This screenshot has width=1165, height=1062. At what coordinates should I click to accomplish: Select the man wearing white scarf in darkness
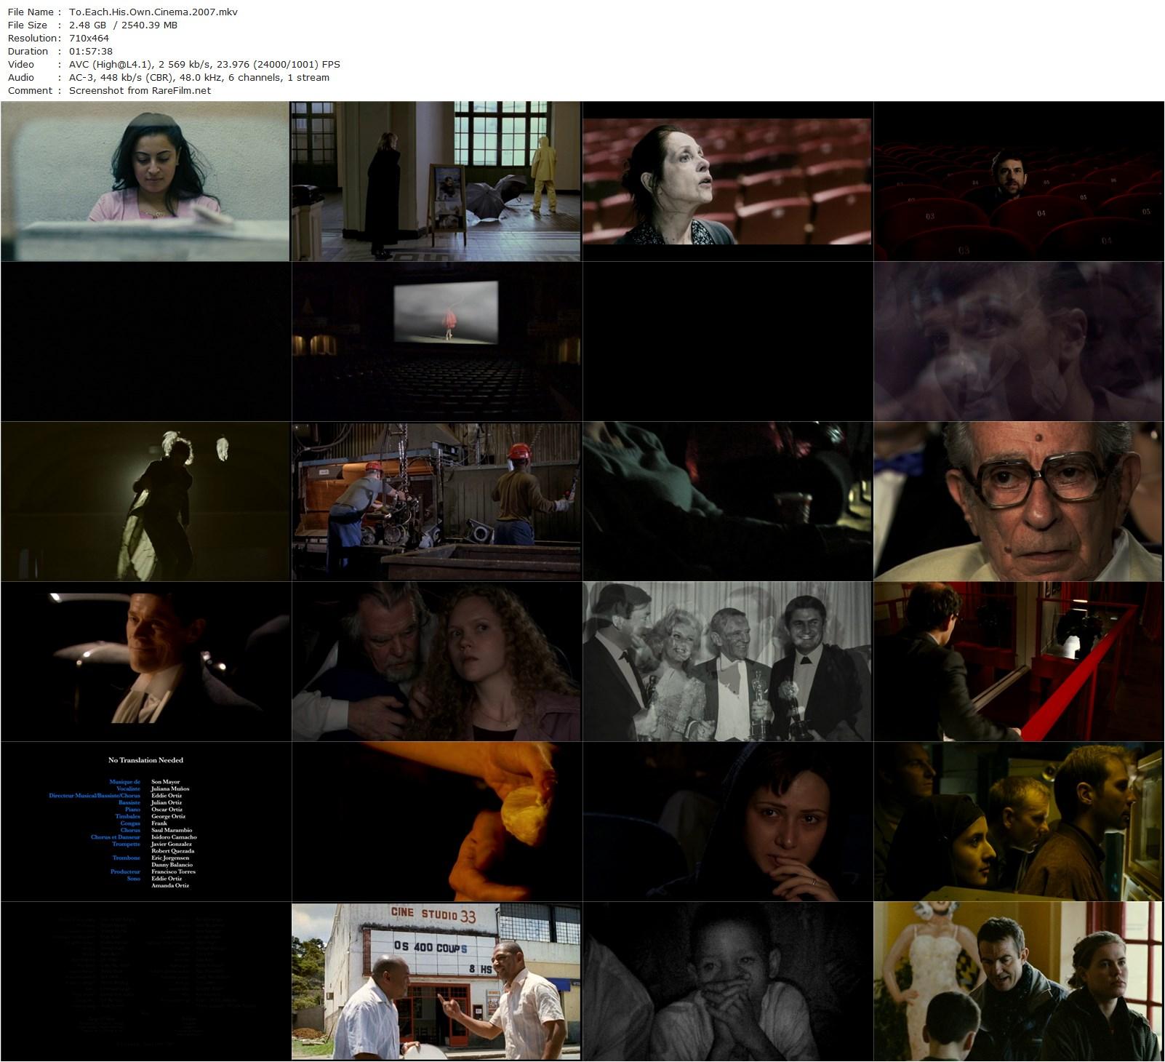click(145, 661)
